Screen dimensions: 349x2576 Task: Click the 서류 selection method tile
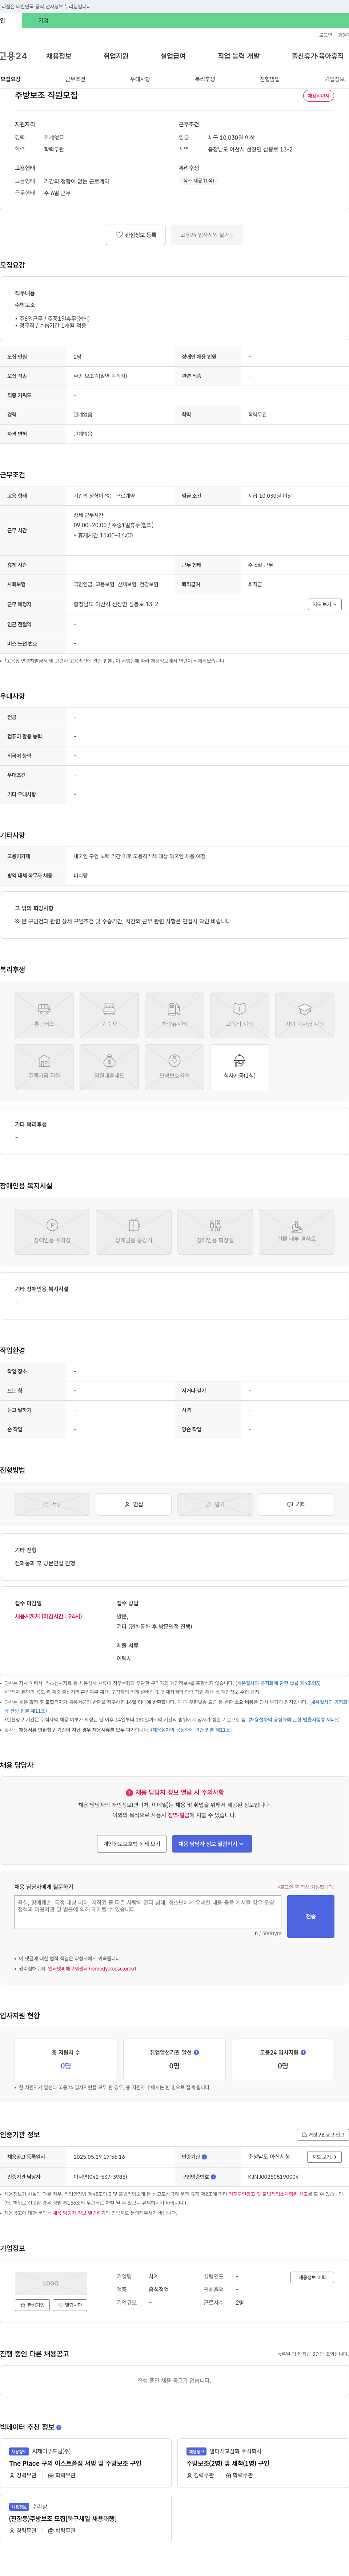coord(52,1504)
